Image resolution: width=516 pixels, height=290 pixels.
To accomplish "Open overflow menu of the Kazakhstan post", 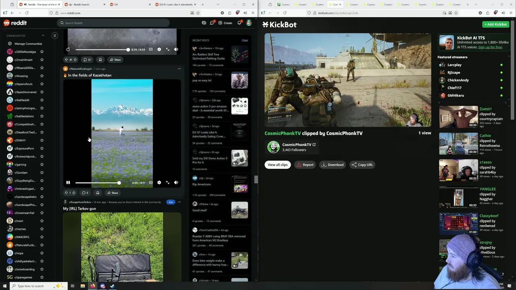I will [179, 69].
